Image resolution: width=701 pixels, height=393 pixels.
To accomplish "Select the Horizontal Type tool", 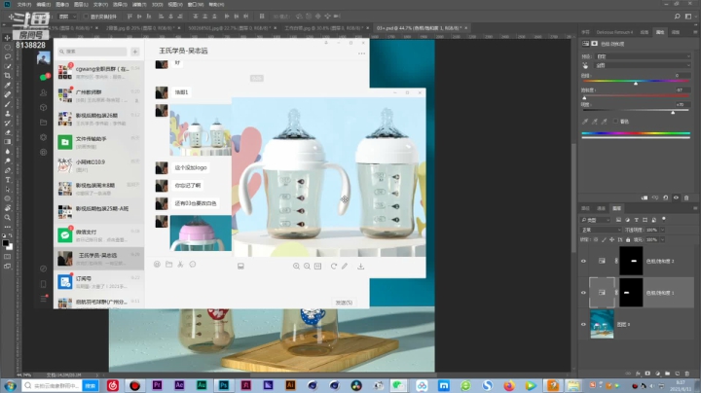I will [x=7, y=180].
